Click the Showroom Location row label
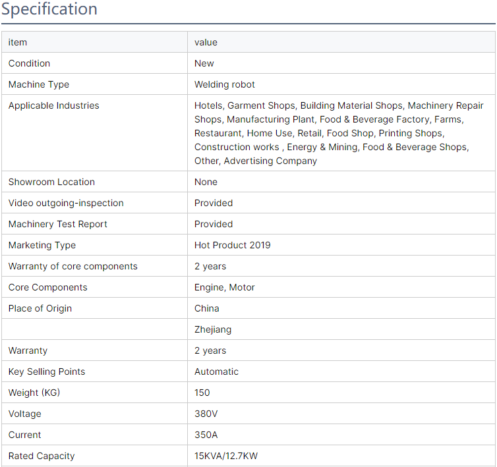497x467 pixels. tap(51, 182)
